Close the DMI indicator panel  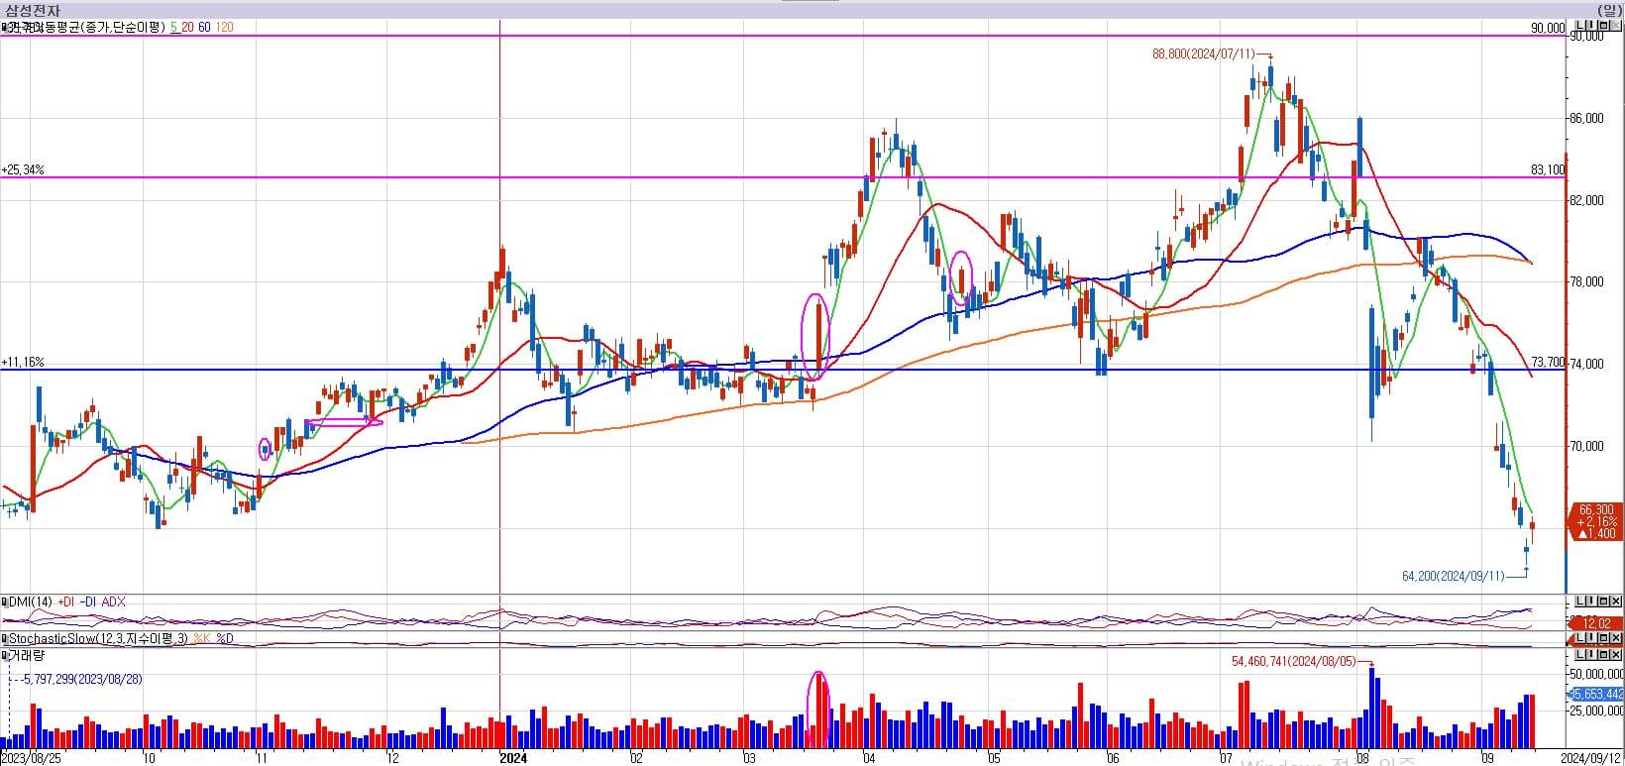tap(1615, 601)
